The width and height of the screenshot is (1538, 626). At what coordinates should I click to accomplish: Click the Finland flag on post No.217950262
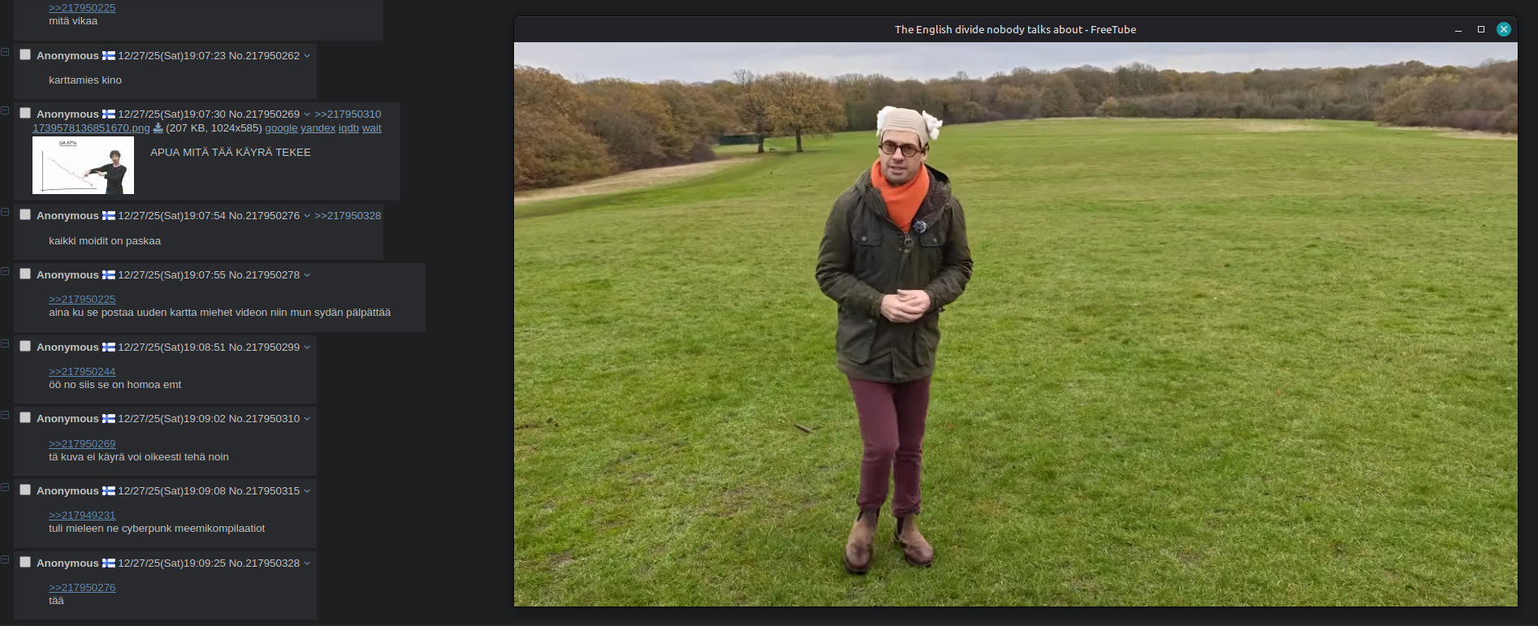pos(108,55)
